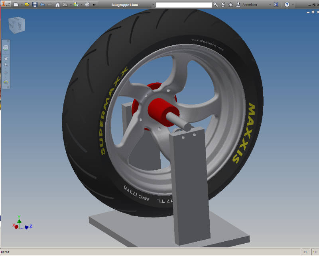Click the MAXXIS tire lettering

pyautogui.click(x=244, y=133)
